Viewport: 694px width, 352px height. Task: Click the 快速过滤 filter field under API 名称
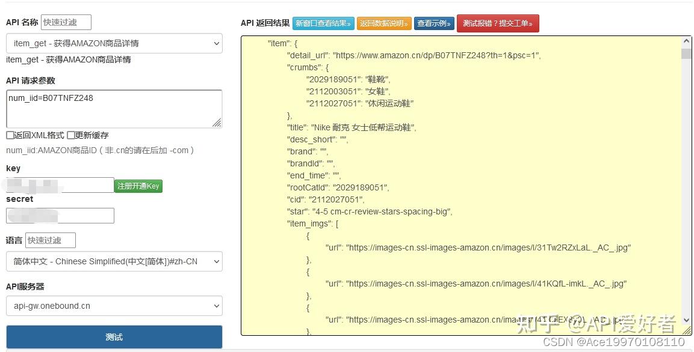[66, 22]
